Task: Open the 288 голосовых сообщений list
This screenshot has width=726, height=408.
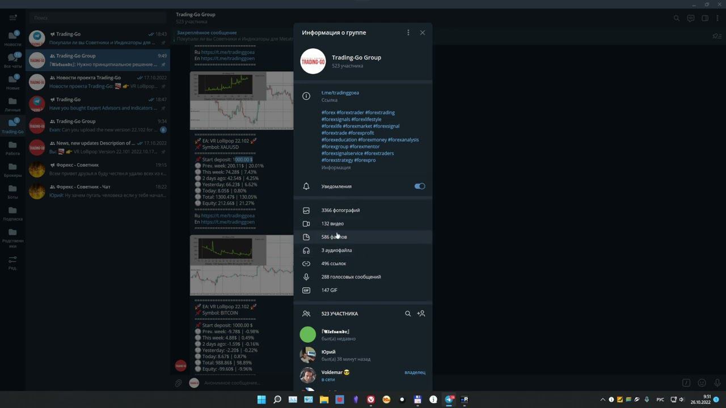Action: (363, 277)
